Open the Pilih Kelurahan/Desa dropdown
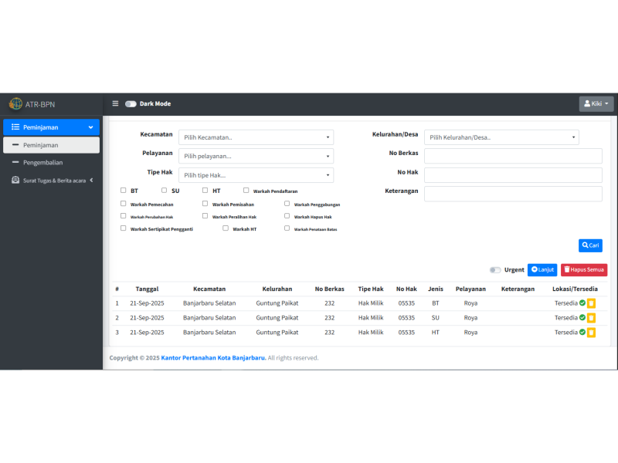618x463 pixels. tap(501, 137)
